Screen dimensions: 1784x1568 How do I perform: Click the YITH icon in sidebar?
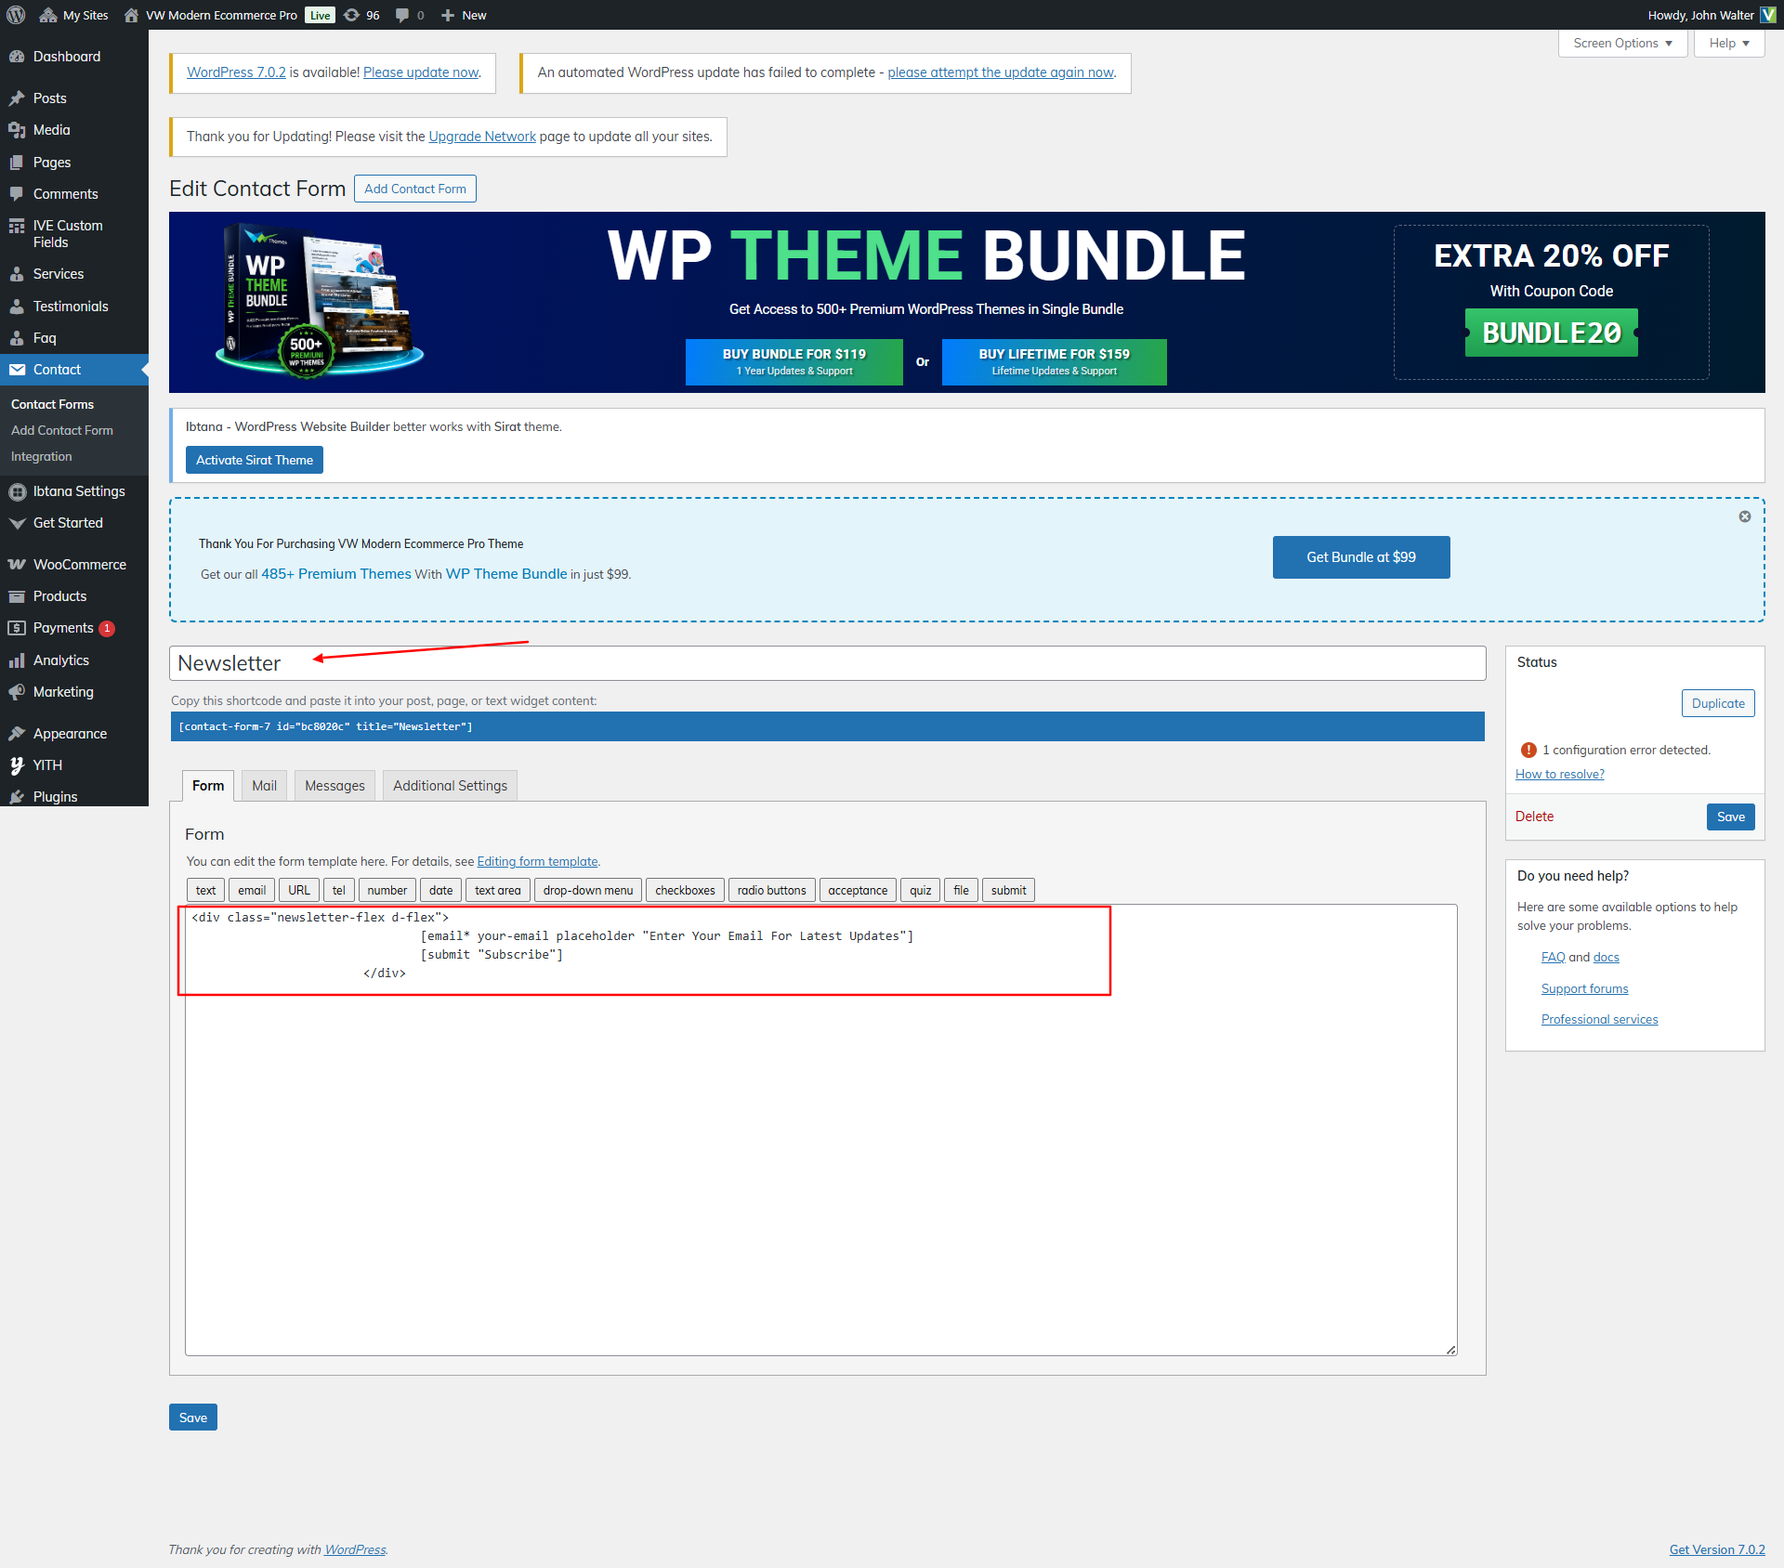tap(17, 765)
